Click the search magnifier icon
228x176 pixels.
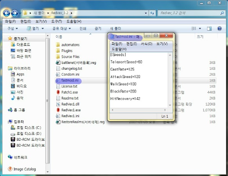pos(222,13)
